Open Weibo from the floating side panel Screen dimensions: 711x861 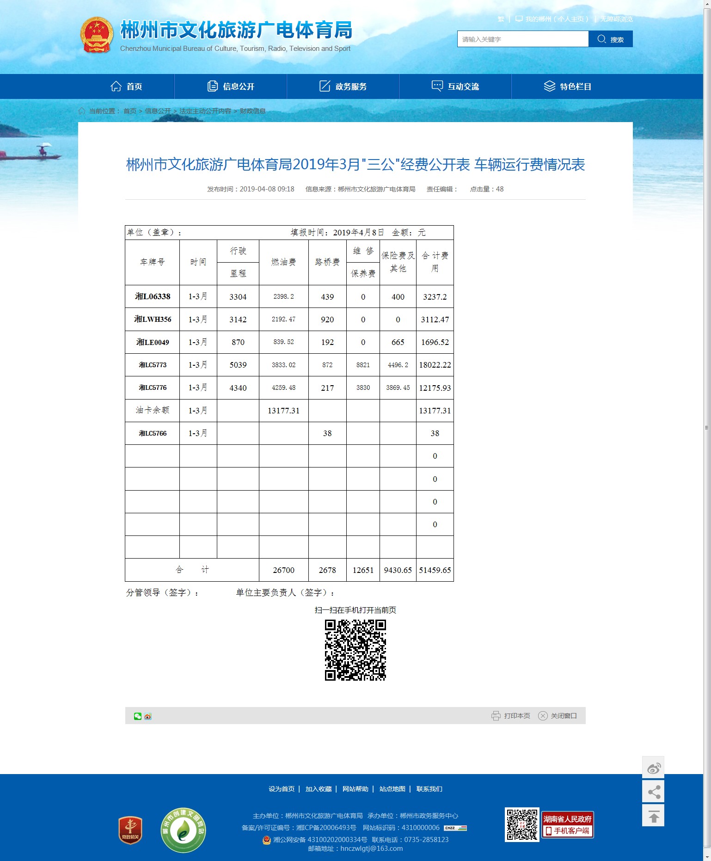point(653,768)
